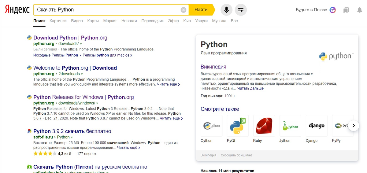Open the bookmarks collection icon
367x173 pixels.
tap(346, 10)
